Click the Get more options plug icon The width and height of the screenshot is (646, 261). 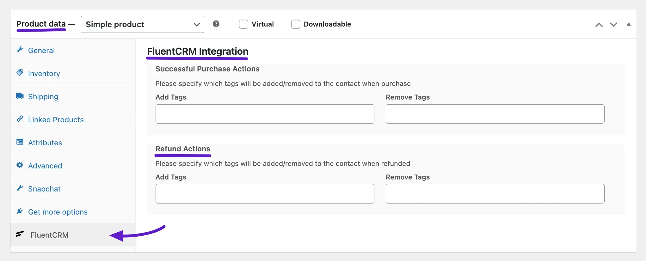point(20,211)
